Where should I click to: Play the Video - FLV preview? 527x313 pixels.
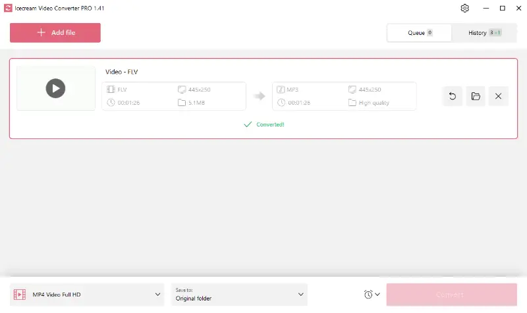[56, 88]
